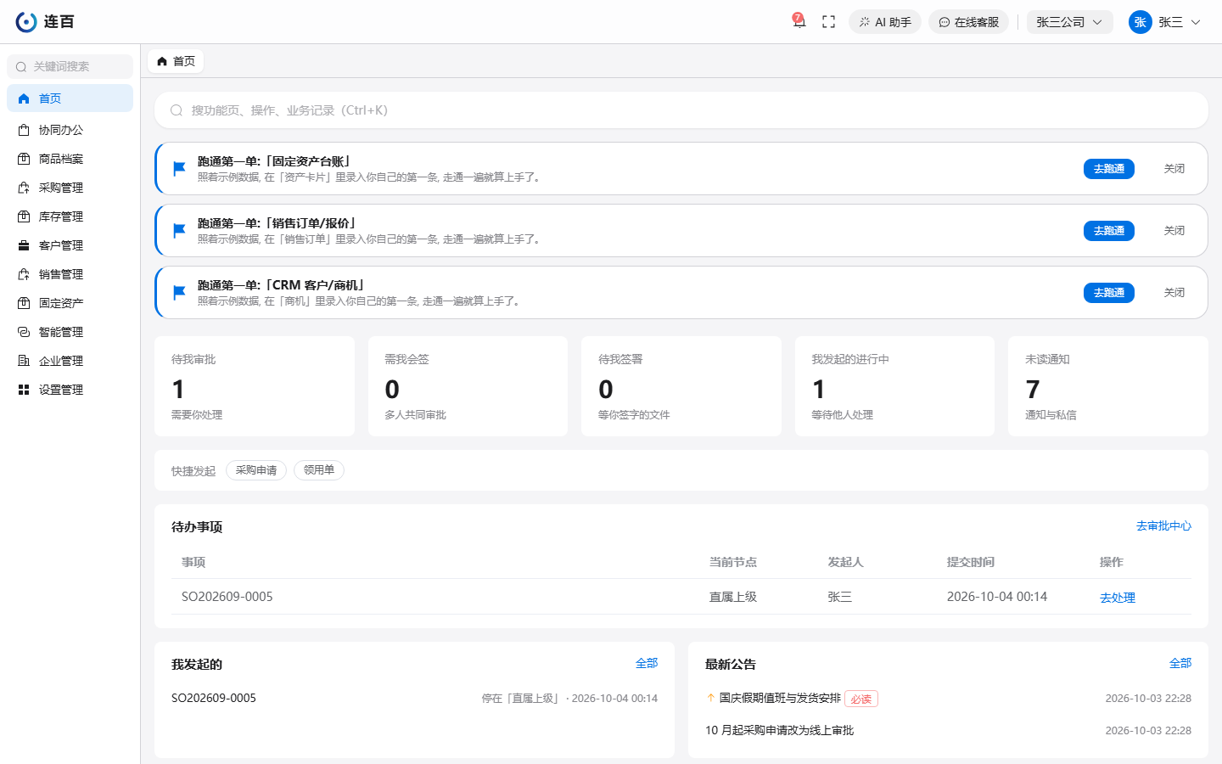Open announcement 10 月起采购申请改为线上审批
1222x764 pixels.
[x=780, y=730]
